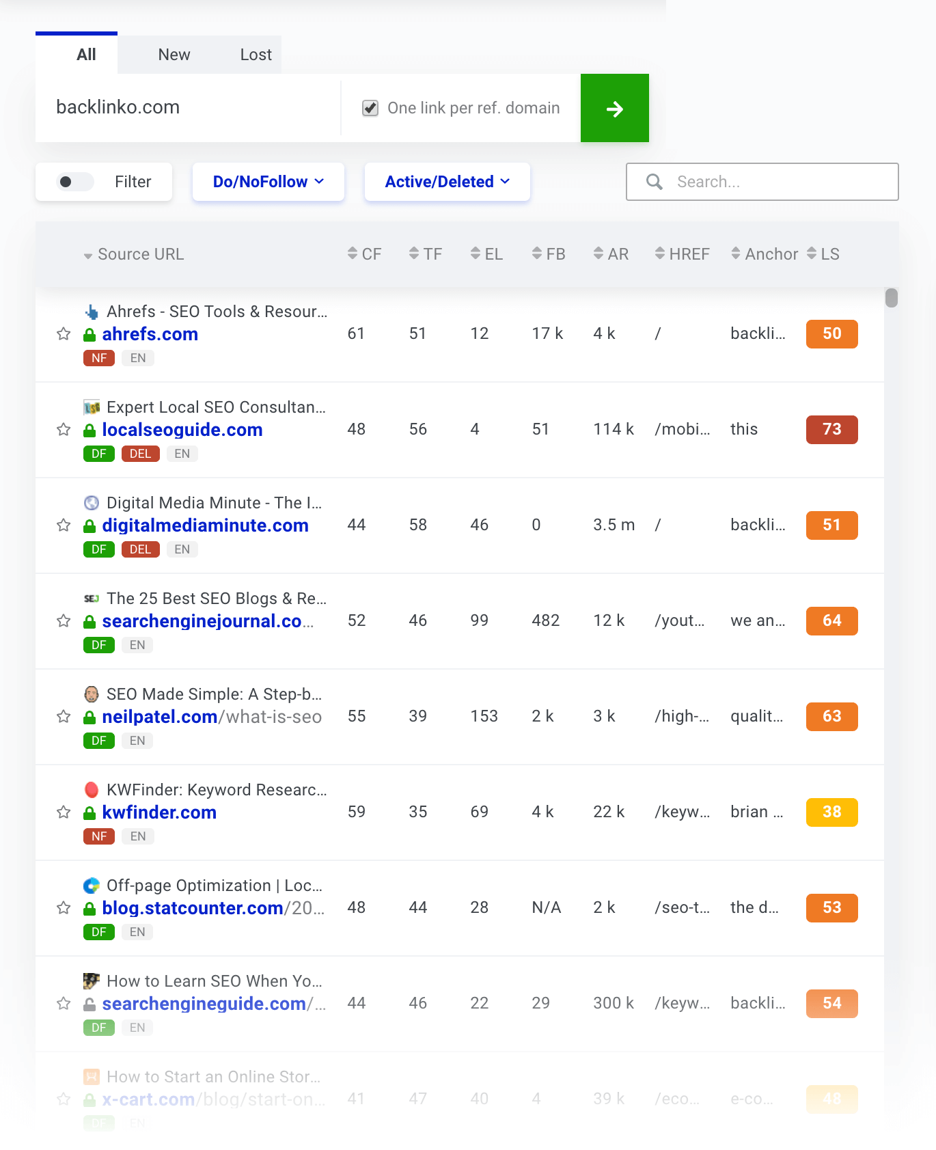Image resolution: width=936 pixels, height=1150 pixels.
Task: Star the blog.statcounter.com row
Action: coord(64,908)
